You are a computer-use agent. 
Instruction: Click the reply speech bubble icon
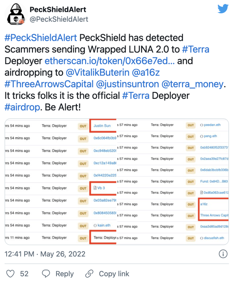click(x=46, y=274)
